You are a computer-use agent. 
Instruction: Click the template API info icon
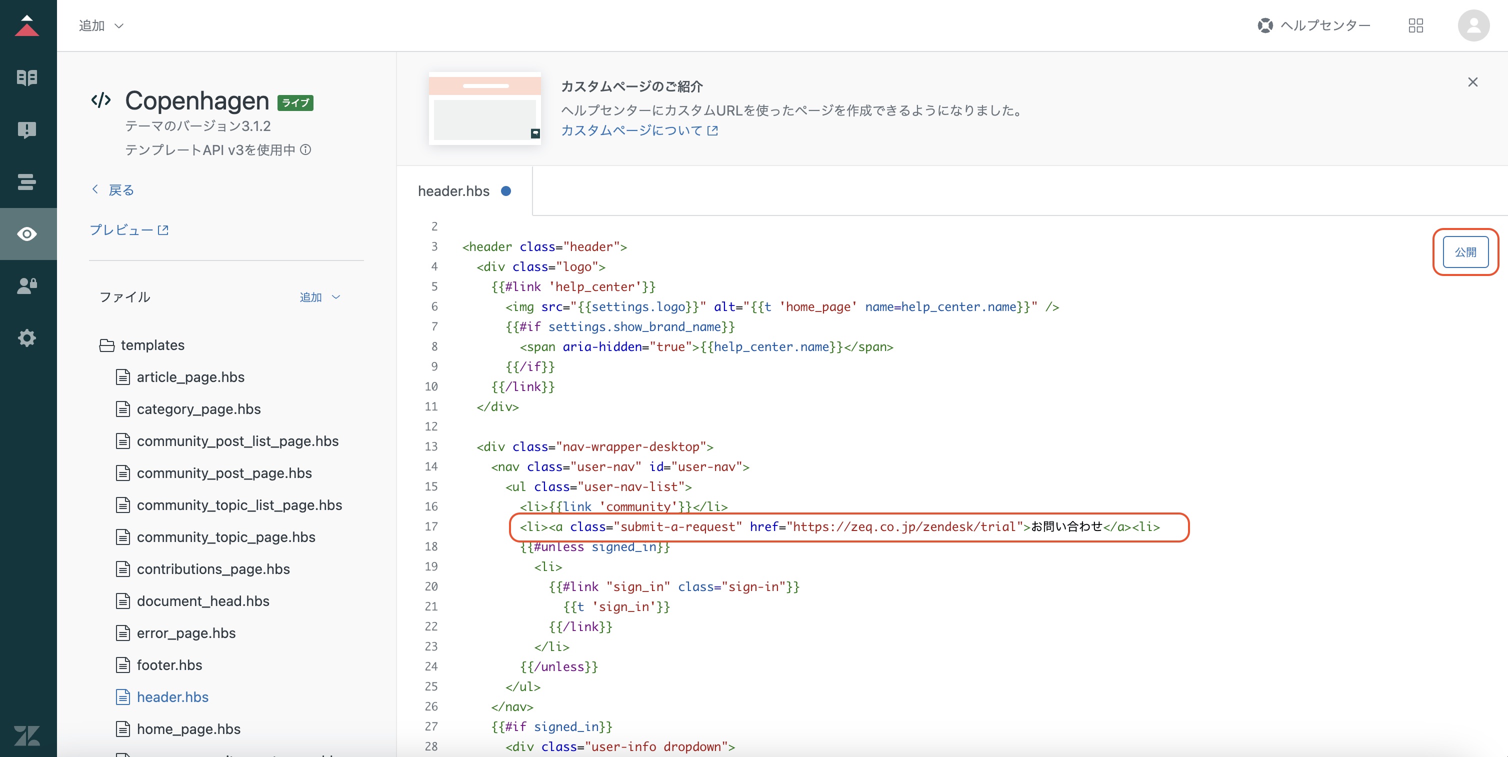305,150
